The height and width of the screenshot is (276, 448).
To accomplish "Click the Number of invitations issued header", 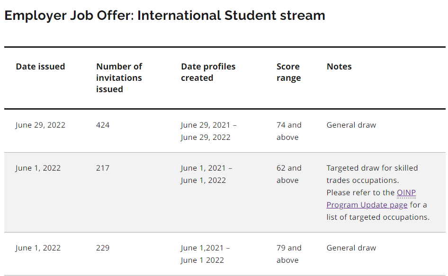I will click(119, 78).
